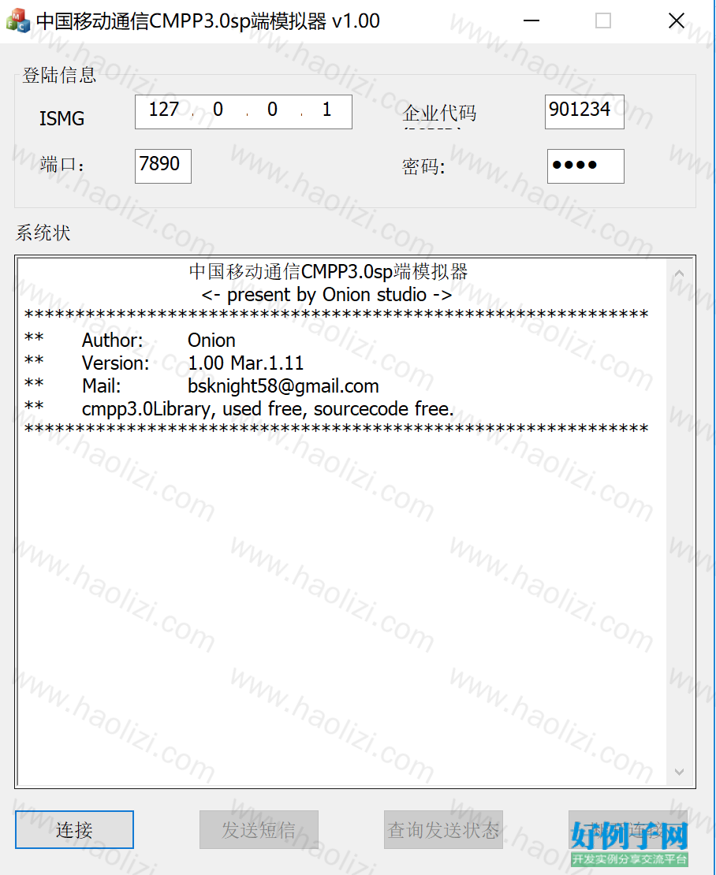Minimize the simulator window
This screenshot has height=875, width=716.
coord(531,20)
